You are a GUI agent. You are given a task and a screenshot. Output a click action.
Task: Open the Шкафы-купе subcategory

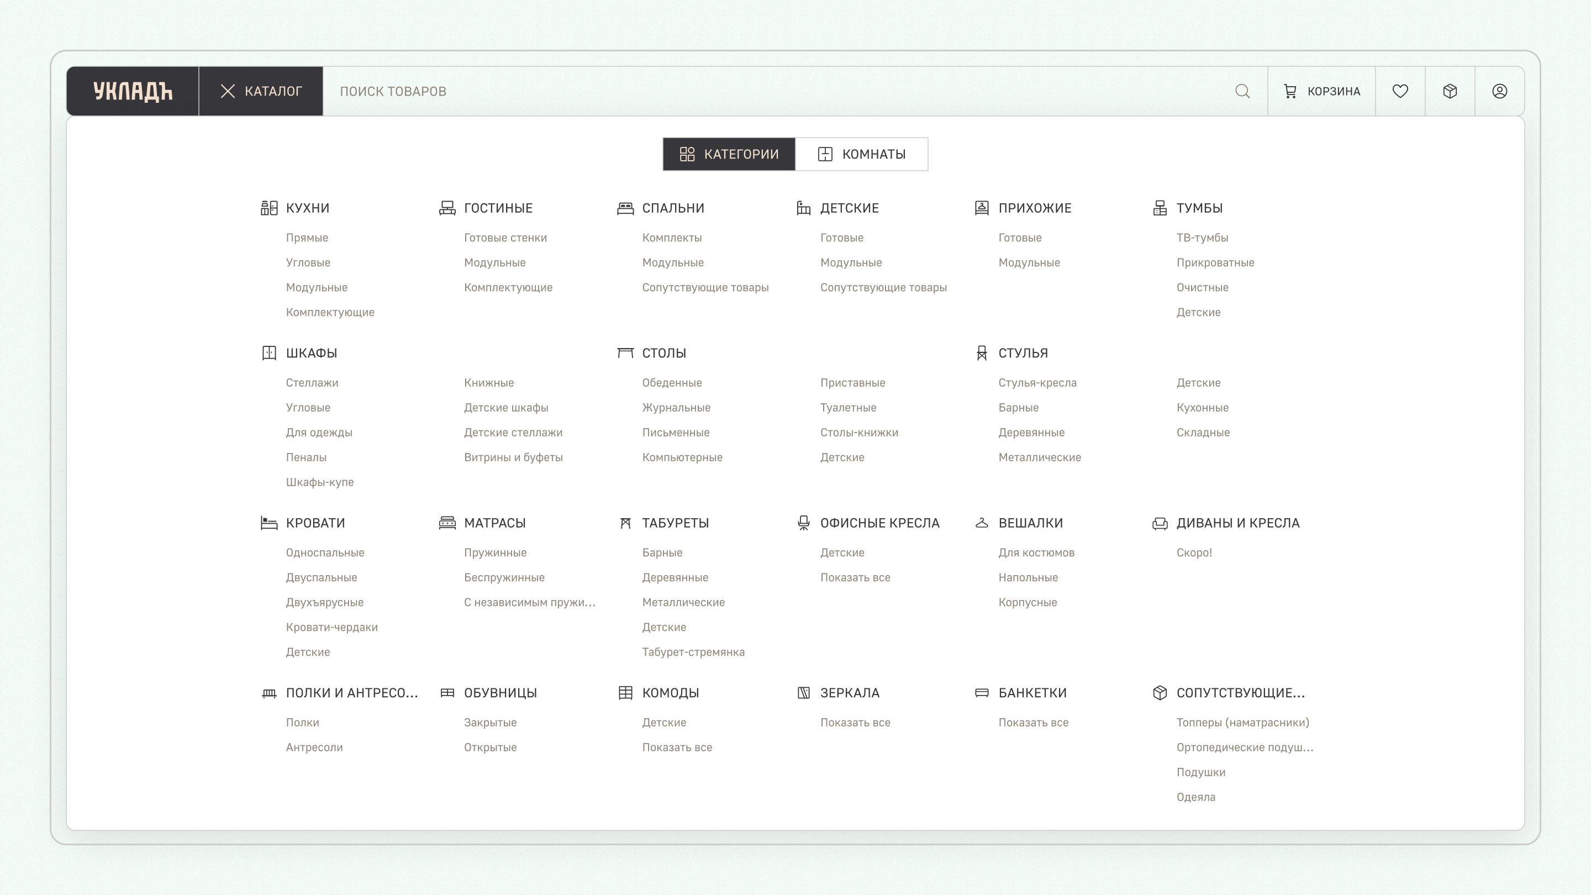tap(319, 482)
